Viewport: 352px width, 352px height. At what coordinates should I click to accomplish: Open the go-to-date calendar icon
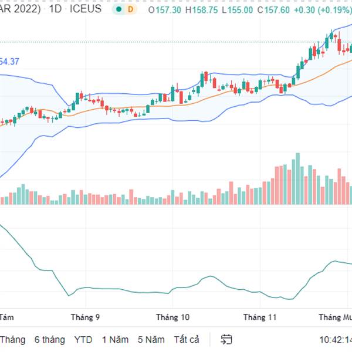226,339
